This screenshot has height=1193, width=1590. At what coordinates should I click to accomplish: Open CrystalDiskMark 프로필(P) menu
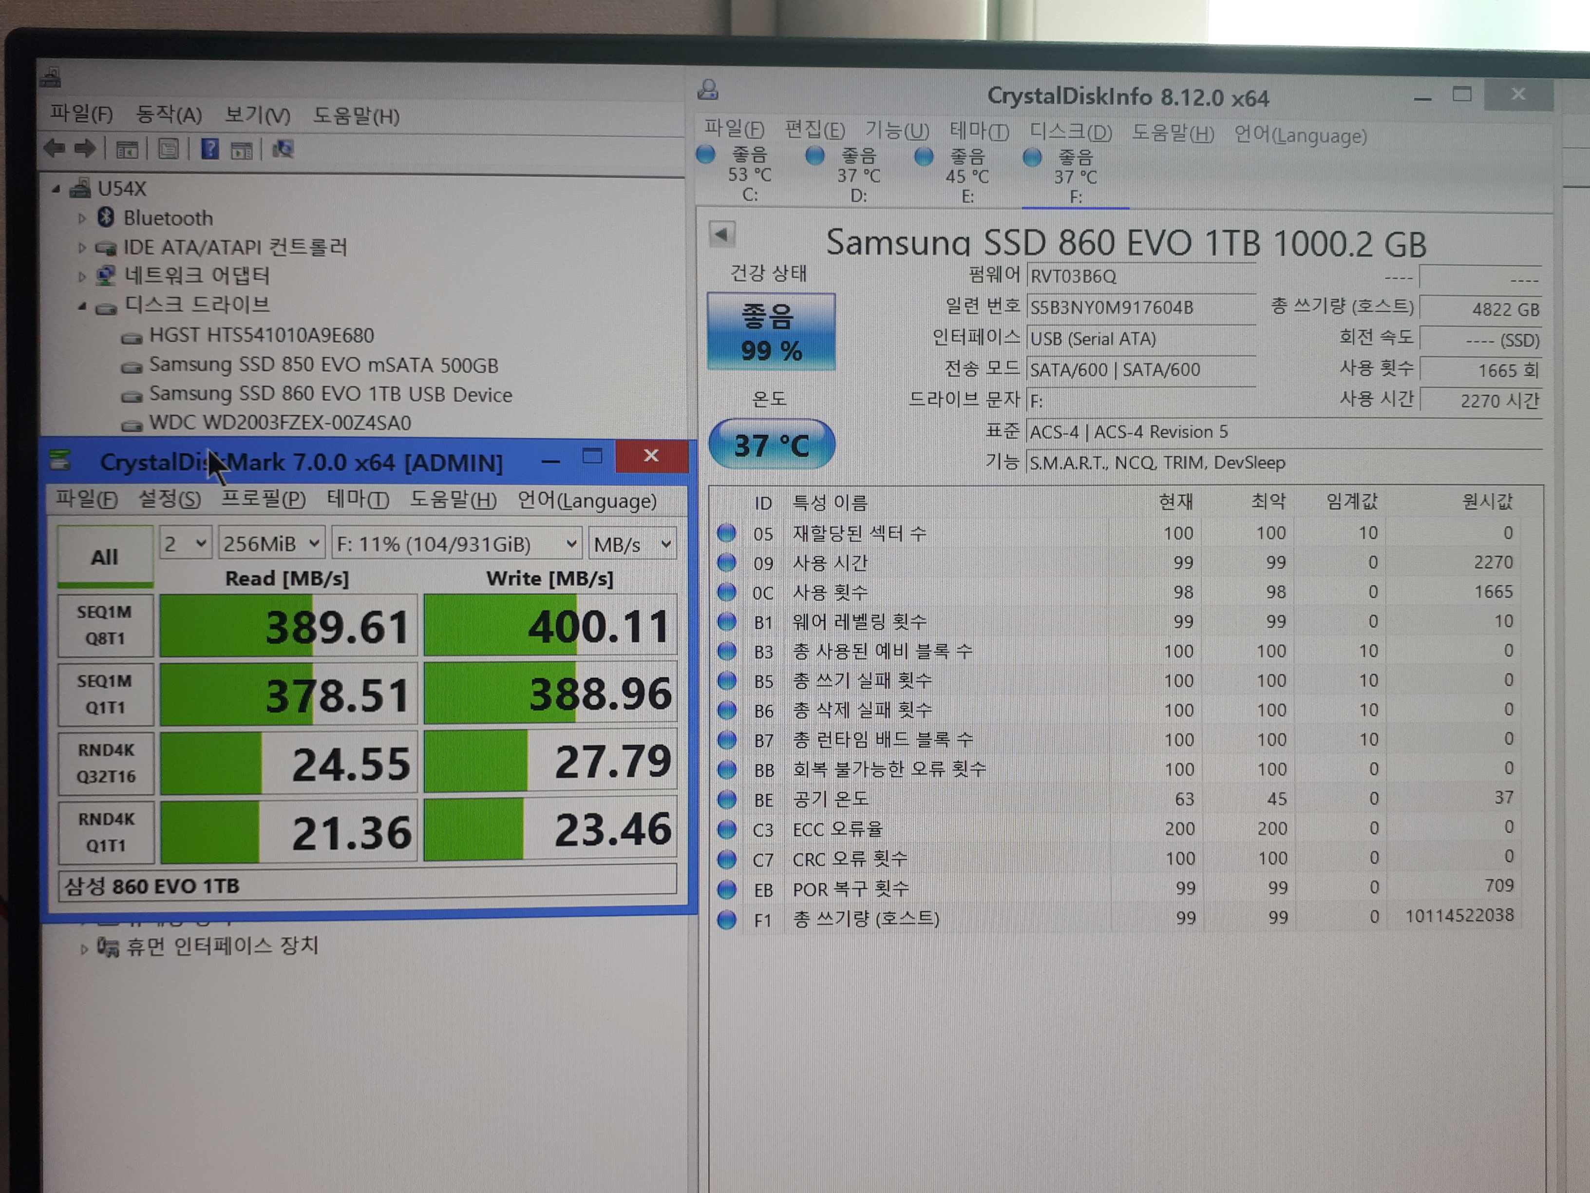263,499
